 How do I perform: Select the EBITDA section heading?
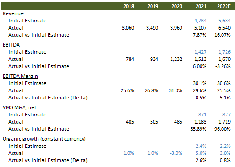11,45
